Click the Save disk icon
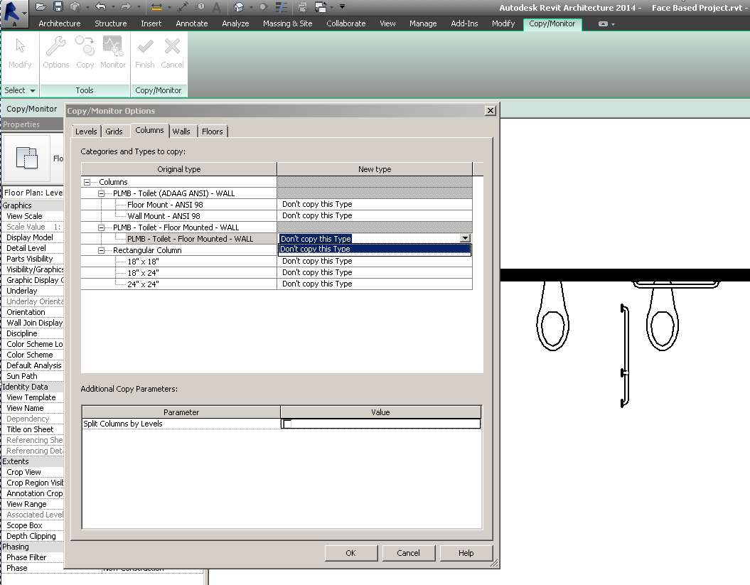 pos(58,7)
